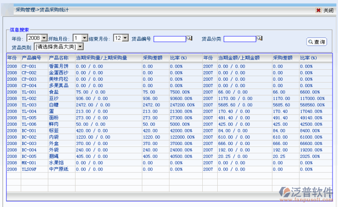Click the 查询 search button

click(x=317, y=42)
